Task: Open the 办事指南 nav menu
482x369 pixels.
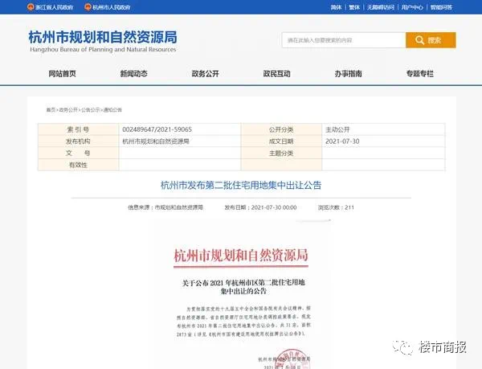Action: coord(349,73)
